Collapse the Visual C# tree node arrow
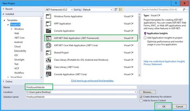This screenshot has width=190, height=111. click(x=8, y=25)
